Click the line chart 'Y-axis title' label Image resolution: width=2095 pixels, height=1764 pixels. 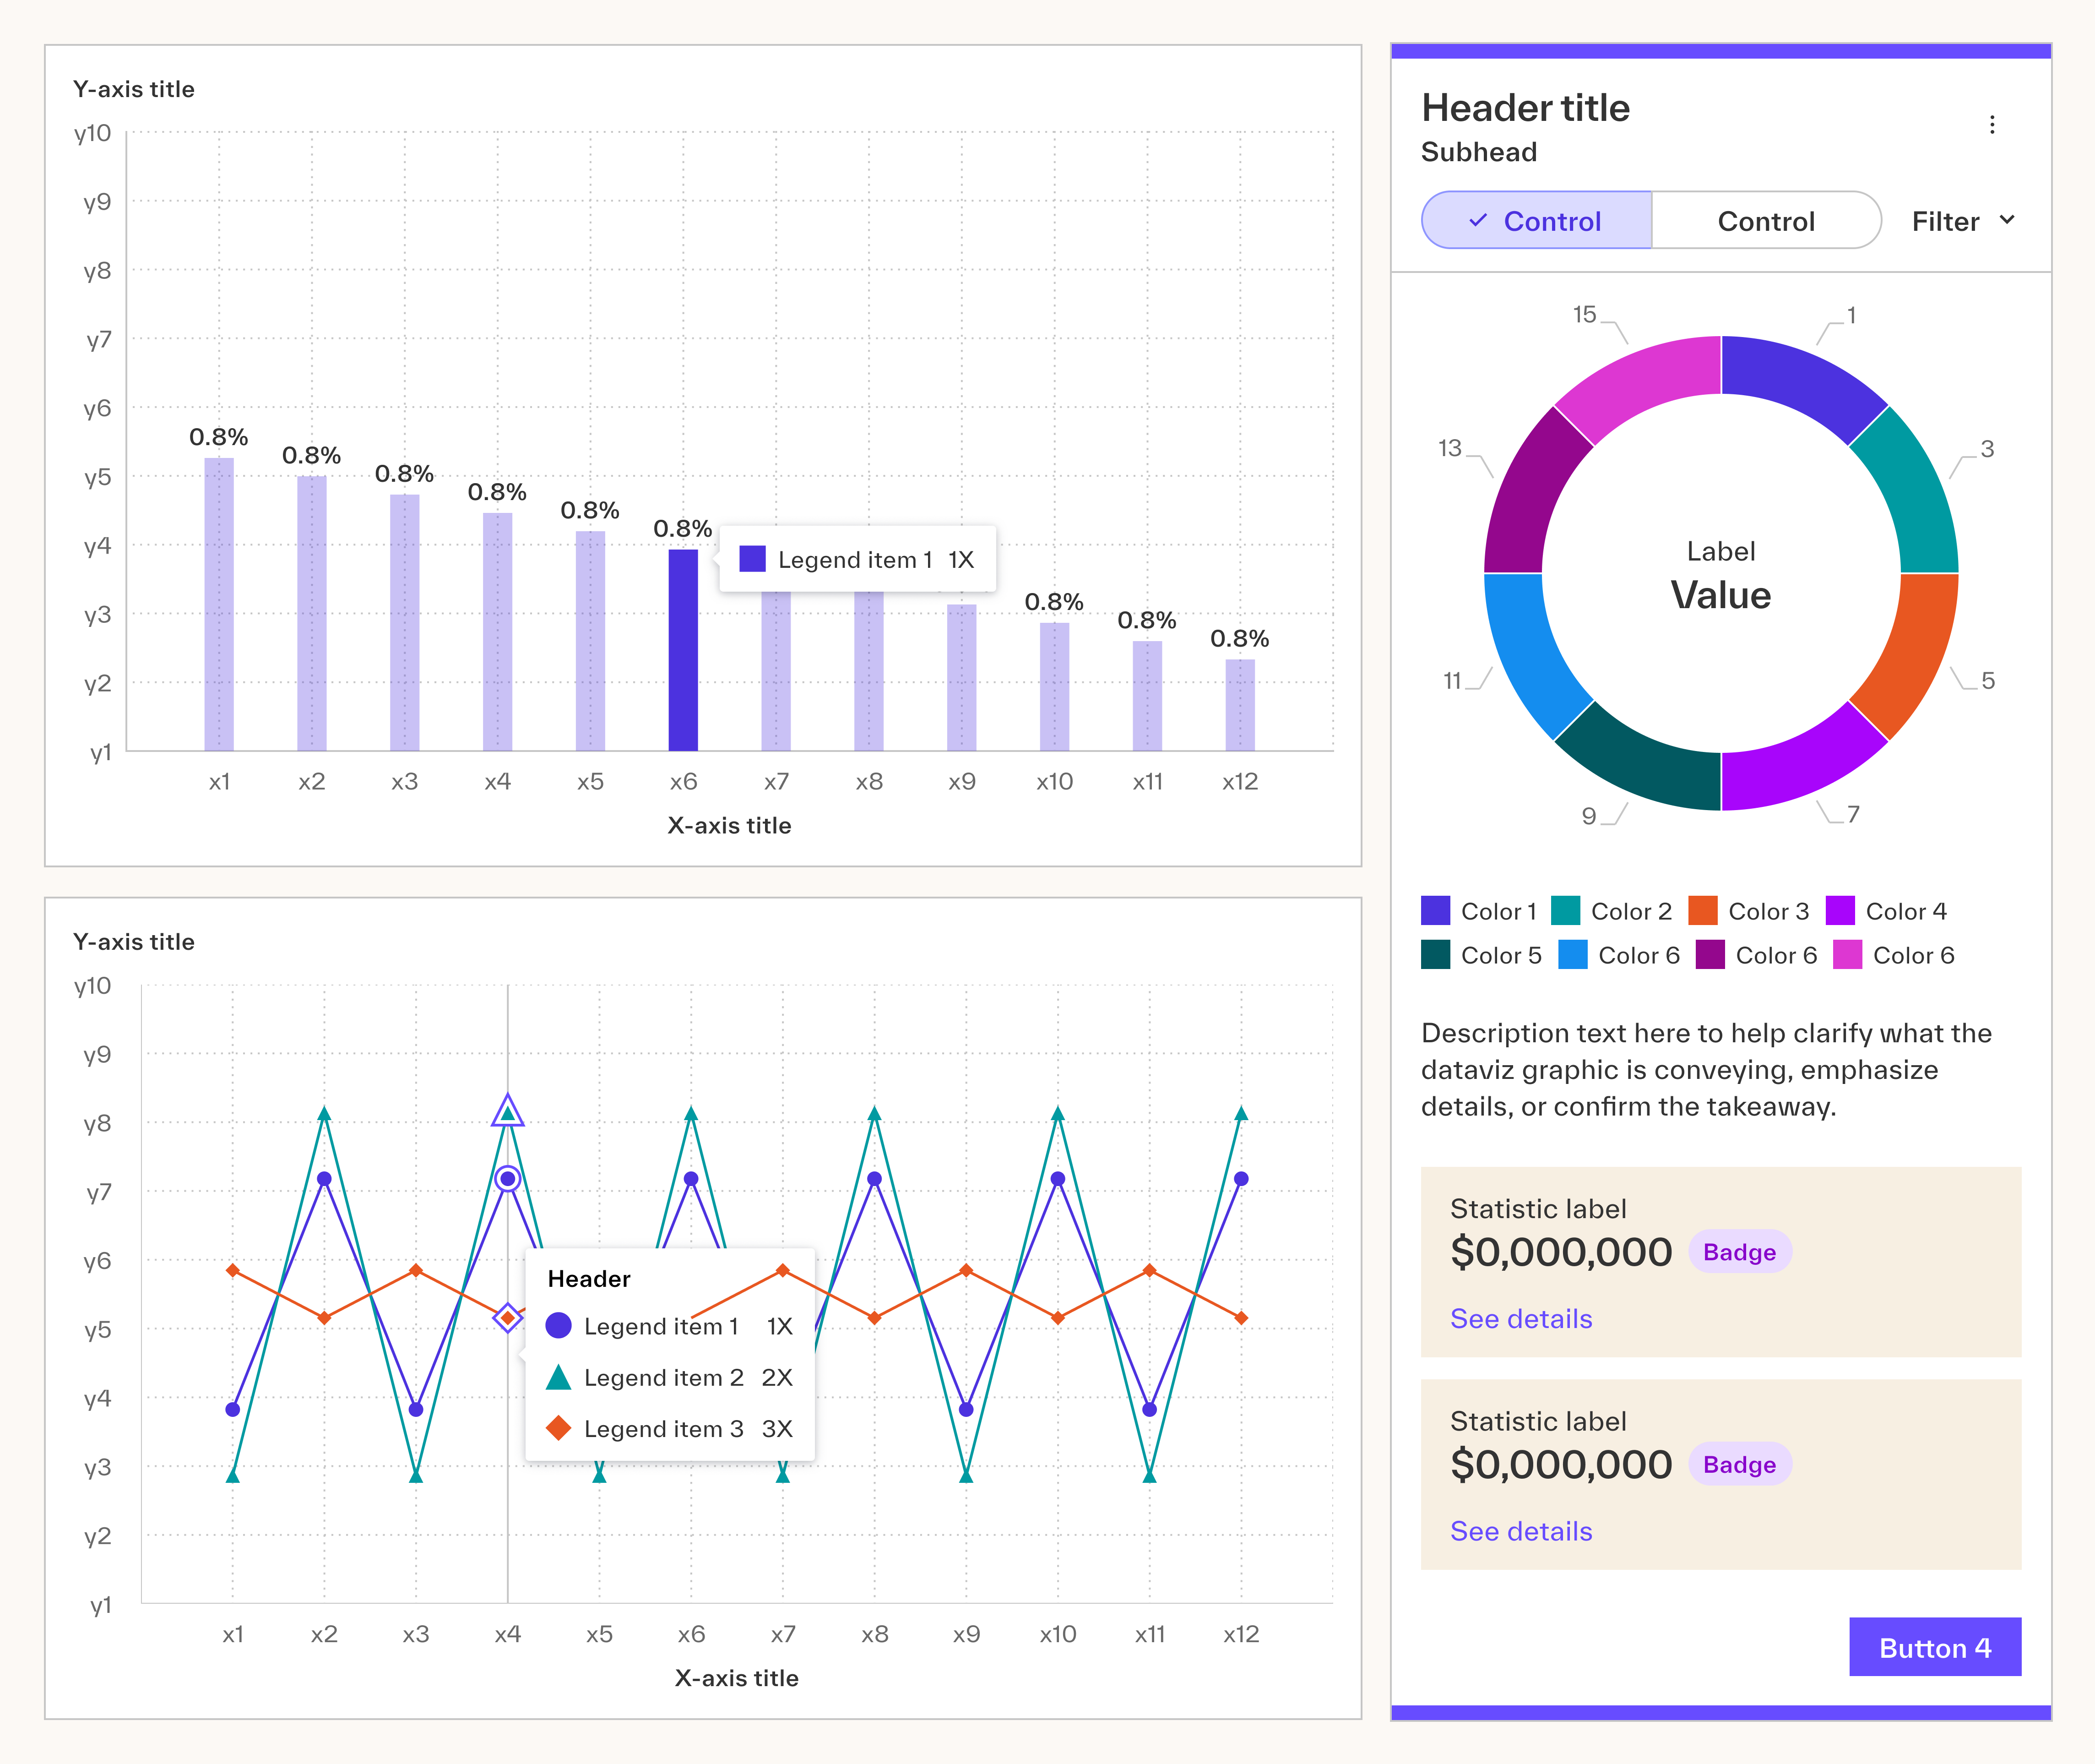[x=134, y=942]
